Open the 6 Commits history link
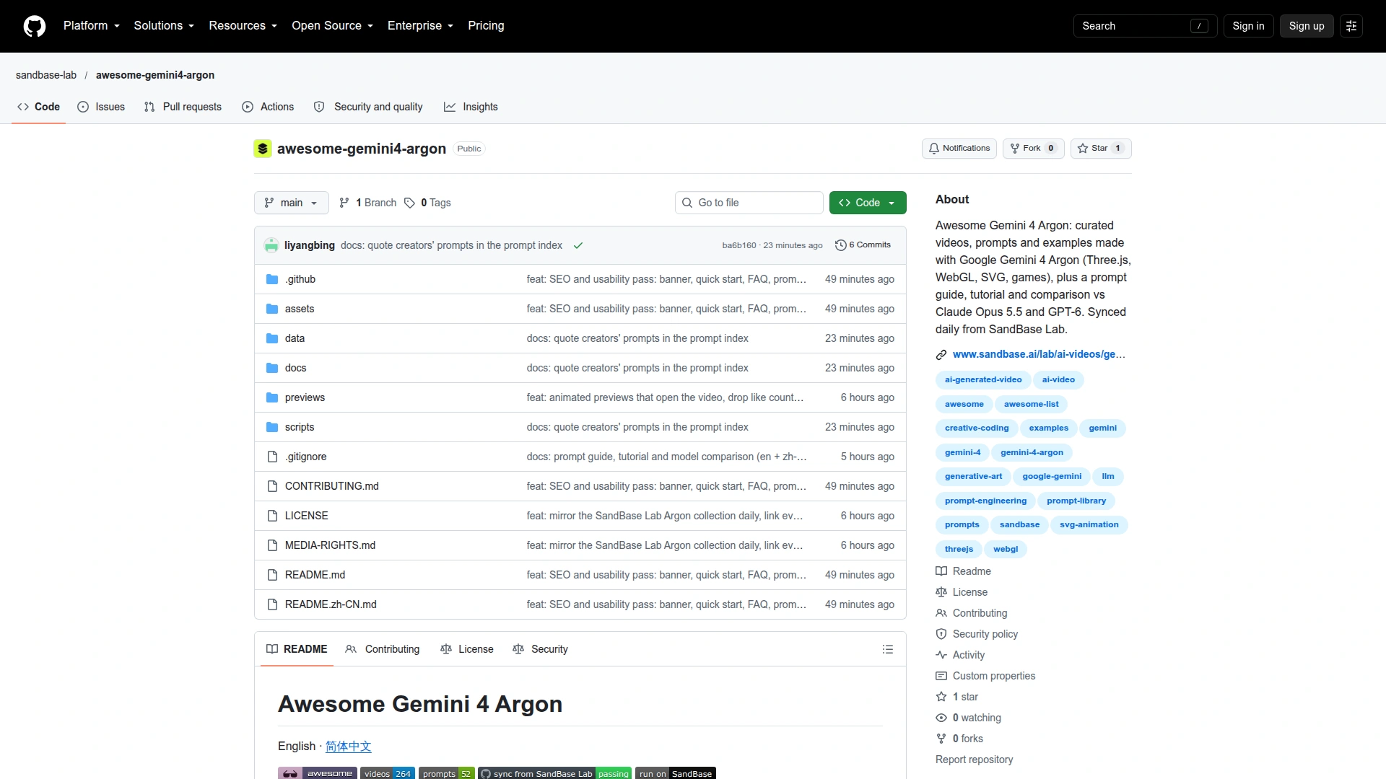Image resolution: width=1386 pixels, height=779 pixels. pyautogui.click(x=863, y=245)
